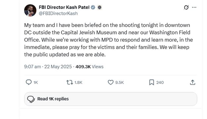Click the 1.8K repost count
Screen dimensions: 207x119
78,82
